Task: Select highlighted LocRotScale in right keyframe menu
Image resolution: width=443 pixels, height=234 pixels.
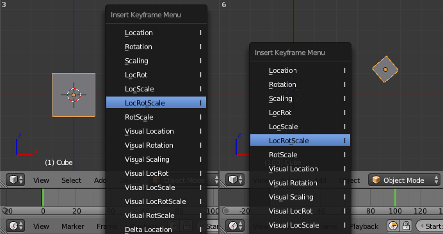Action: tap(300, 140)
